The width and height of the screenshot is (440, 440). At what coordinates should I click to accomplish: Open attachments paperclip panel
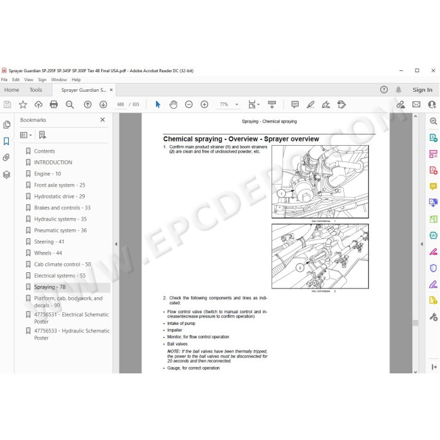pyautogui.click(x=6, y=157)
